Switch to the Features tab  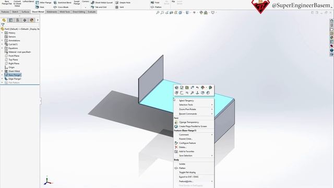click(x=5, y=11)
